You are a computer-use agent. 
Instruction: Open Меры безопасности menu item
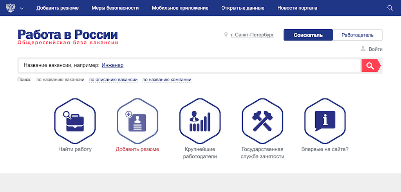[x=115, y=8]
